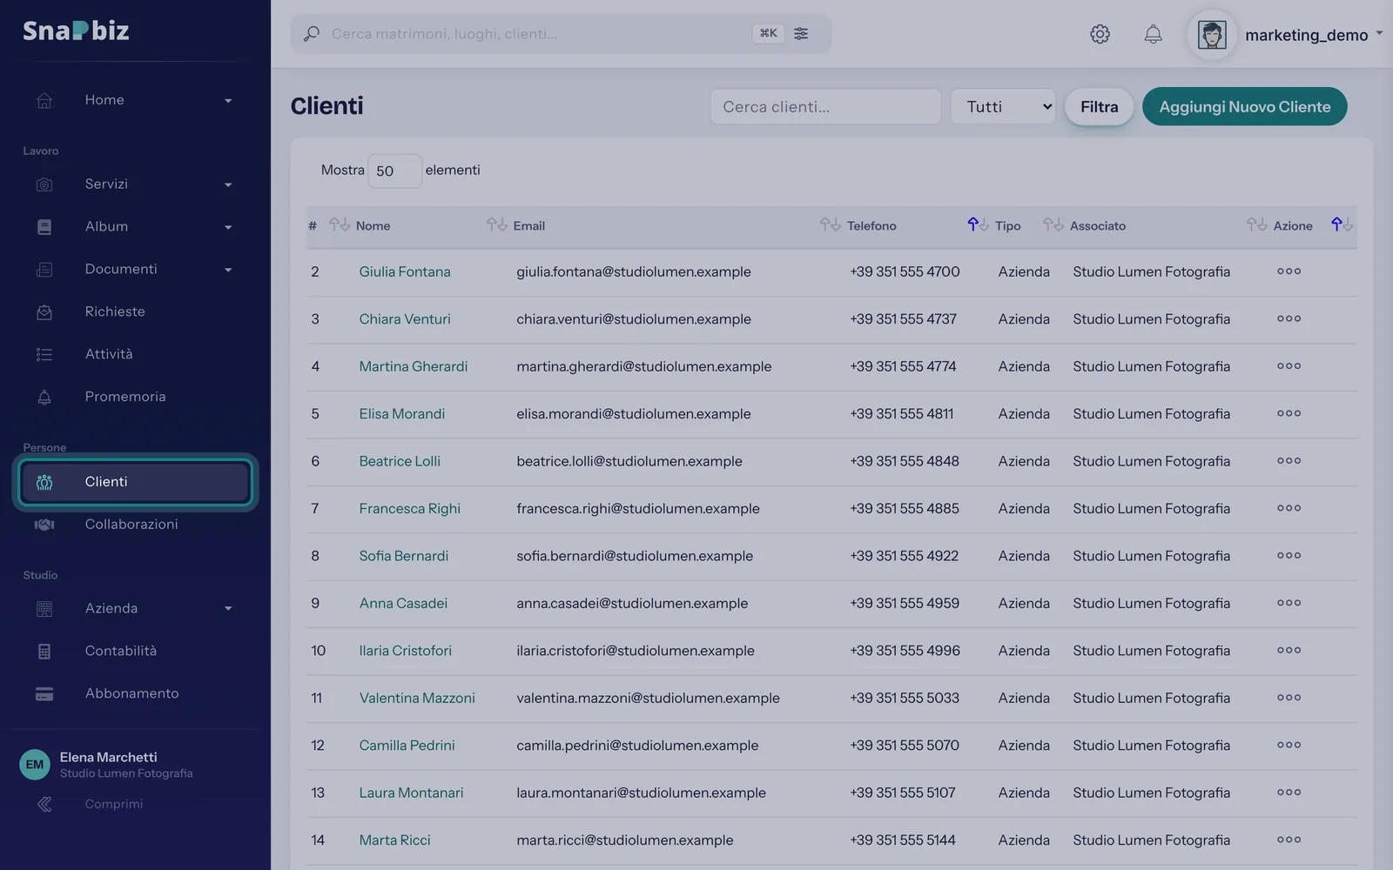Click the marketing_demo profile avatar

pos(1212,35)
